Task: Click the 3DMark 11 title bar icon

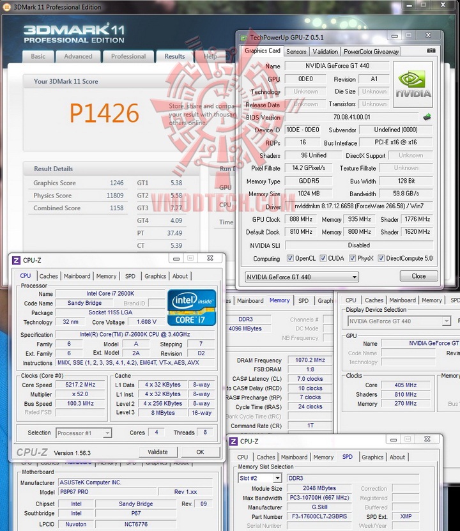Action: (x=6, y=7)
